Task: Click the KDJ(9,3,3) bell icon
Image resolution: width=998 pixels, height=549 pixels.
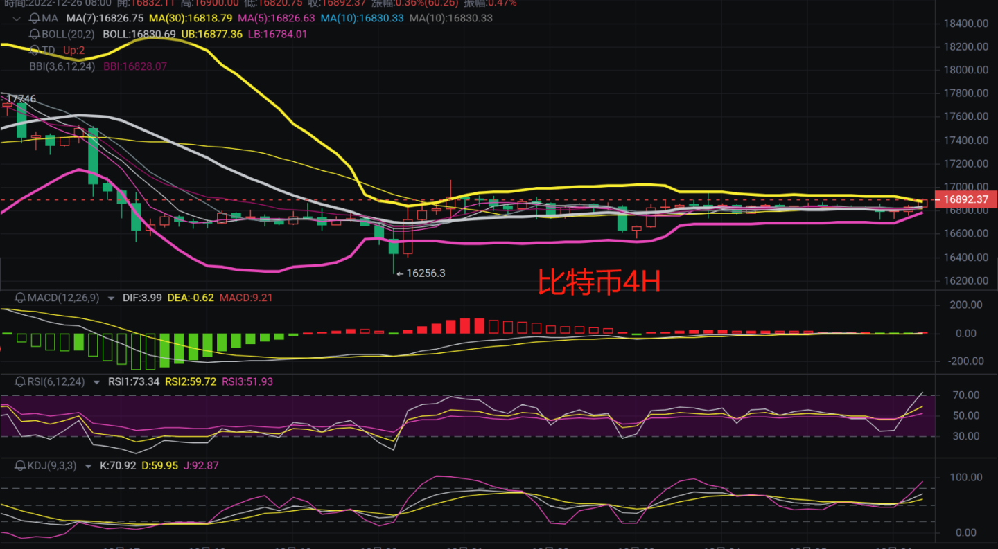Action: [x=20, y=466]
